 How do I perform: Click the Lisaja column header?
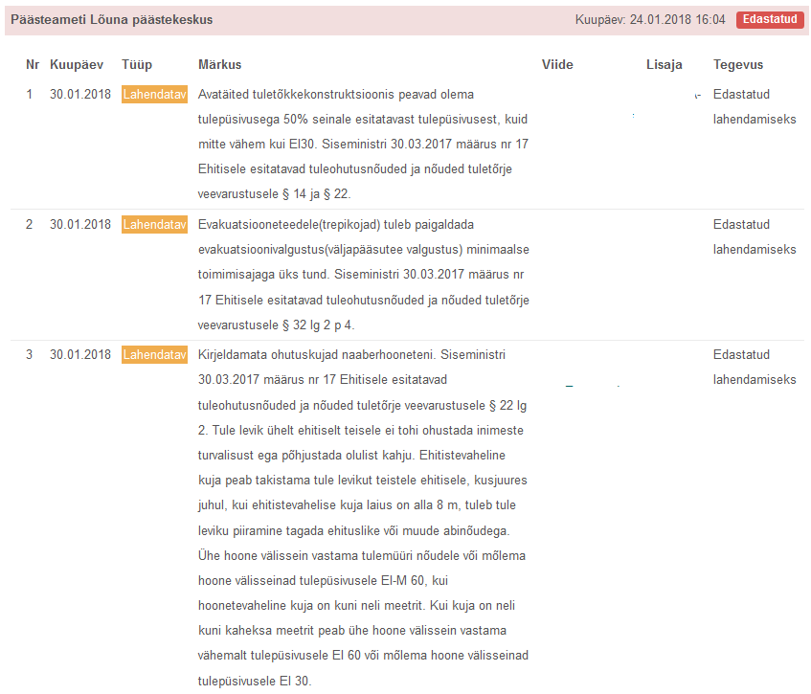coord(664,64)
